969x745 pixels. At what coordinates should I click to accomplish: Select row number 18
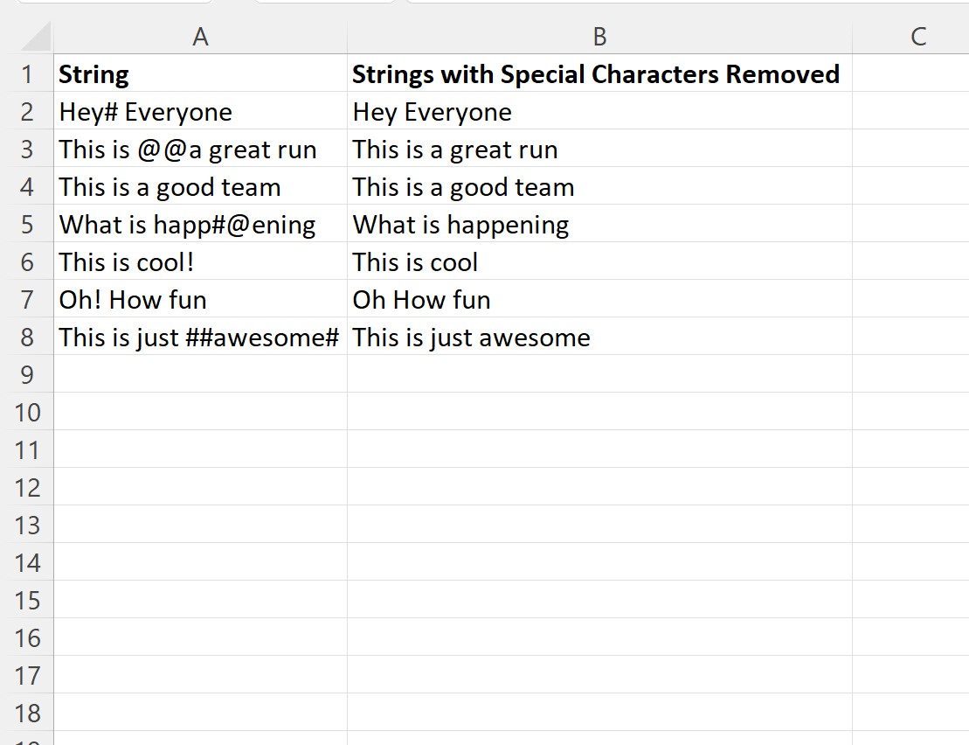(x=29, y=712)
